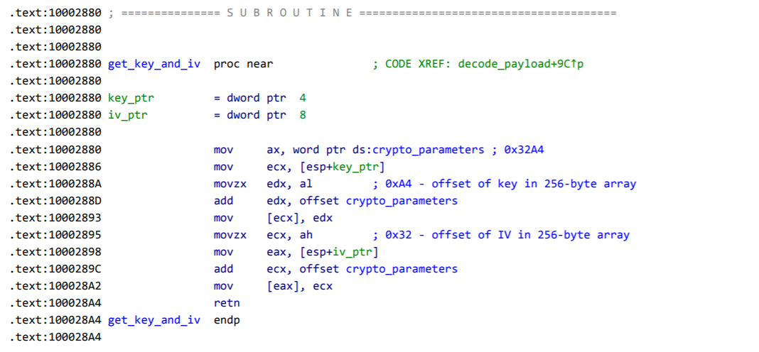
Task: Click the movzx edx, al instruction
Action: (x=264, y=184)
